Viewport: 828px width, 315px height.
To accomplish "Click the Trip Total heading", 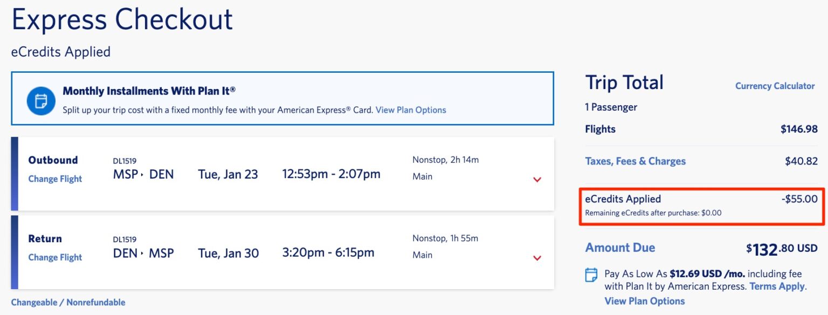I will click(x=624, y=82).
